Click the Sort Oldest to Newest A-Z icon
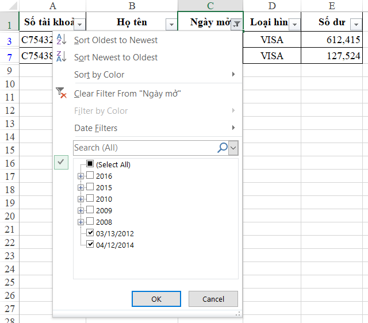Image resolution: width=368 pixels, height=323 pixels. click(x=62, y=40)
